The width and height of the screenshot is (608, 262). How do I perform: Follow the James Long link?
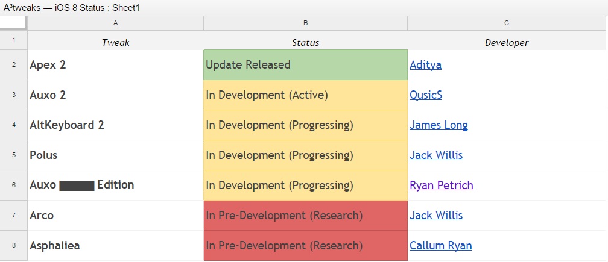439,125
